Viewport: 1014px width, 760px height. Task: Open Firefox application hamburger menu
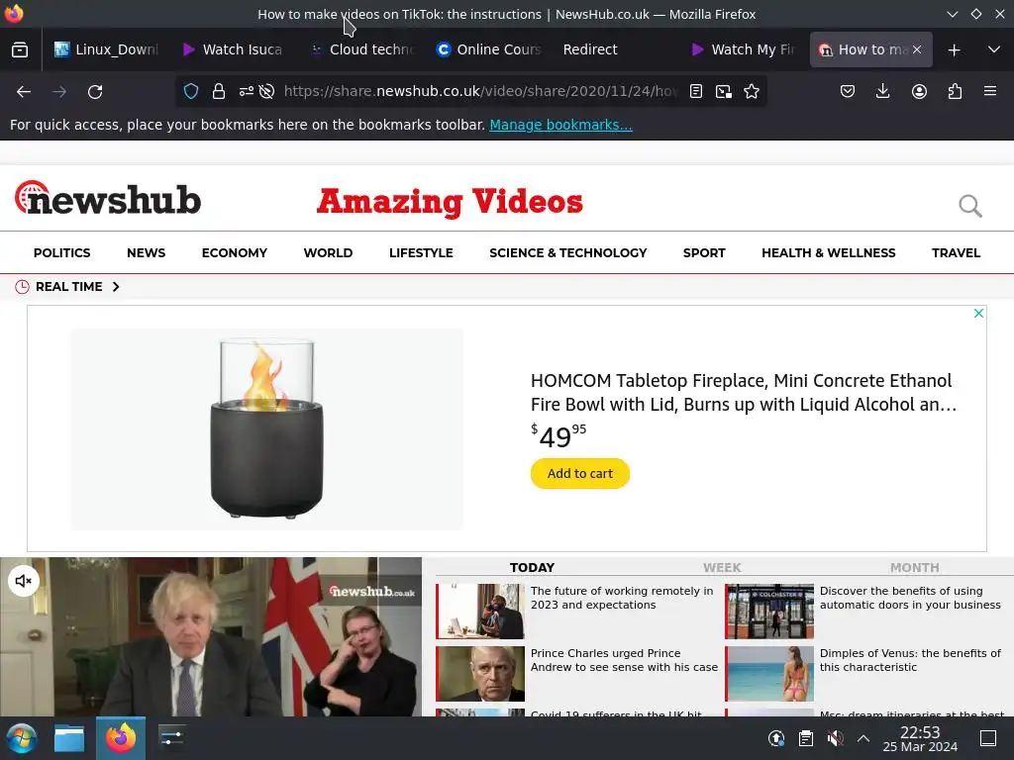(x=990, y=92)
